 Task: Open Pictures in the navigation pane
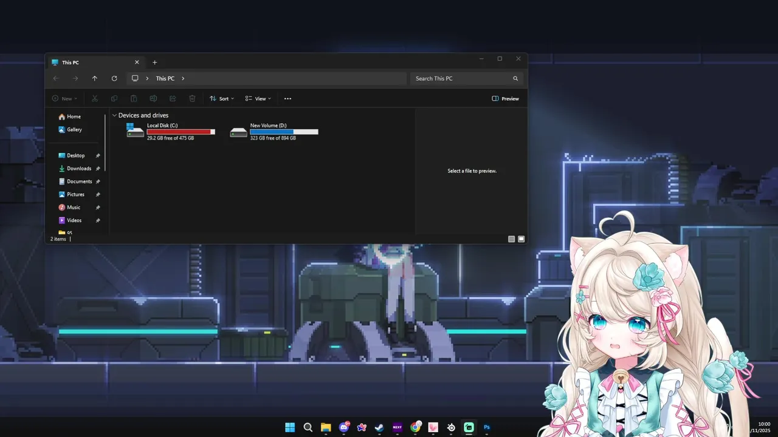point(71,194)
